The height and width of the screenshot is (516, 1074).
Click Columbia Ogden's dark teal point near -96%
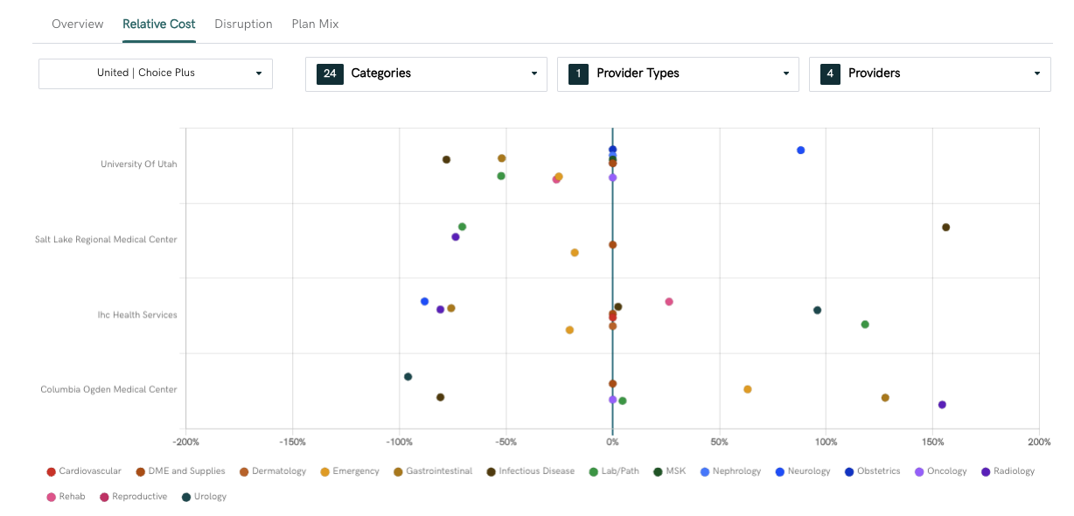point(408,377)
